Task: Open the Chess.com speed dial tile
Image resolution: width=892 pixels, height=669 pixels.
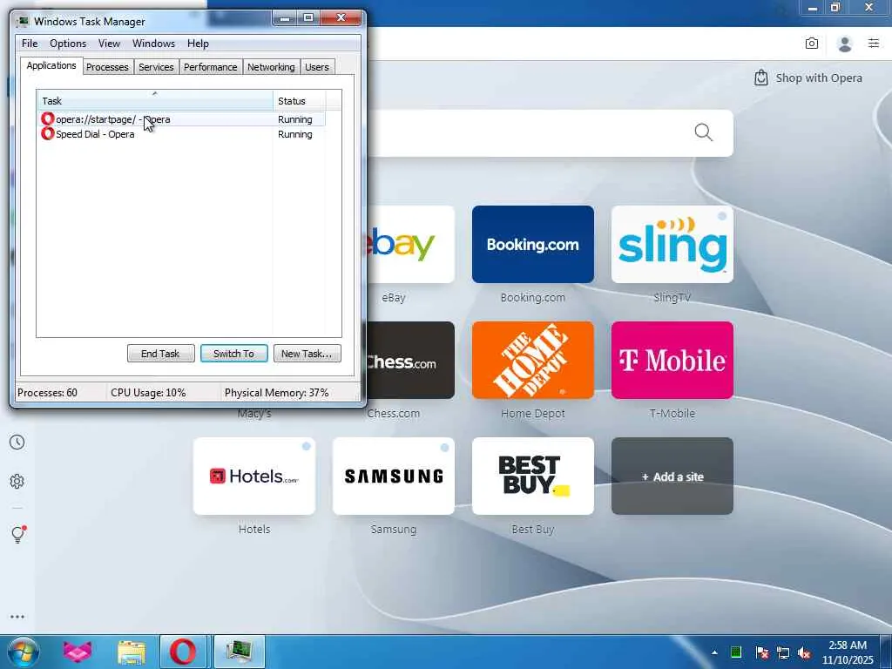Action: click(x=410, y=360)
